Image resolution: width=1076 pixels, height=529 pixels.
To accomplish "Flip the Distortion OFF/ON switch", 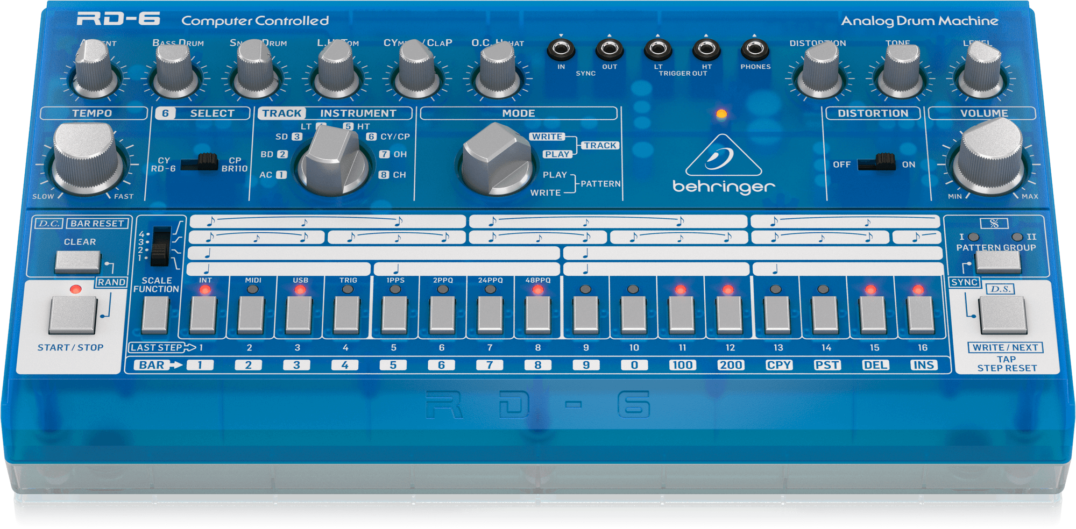I will (877, 162).
